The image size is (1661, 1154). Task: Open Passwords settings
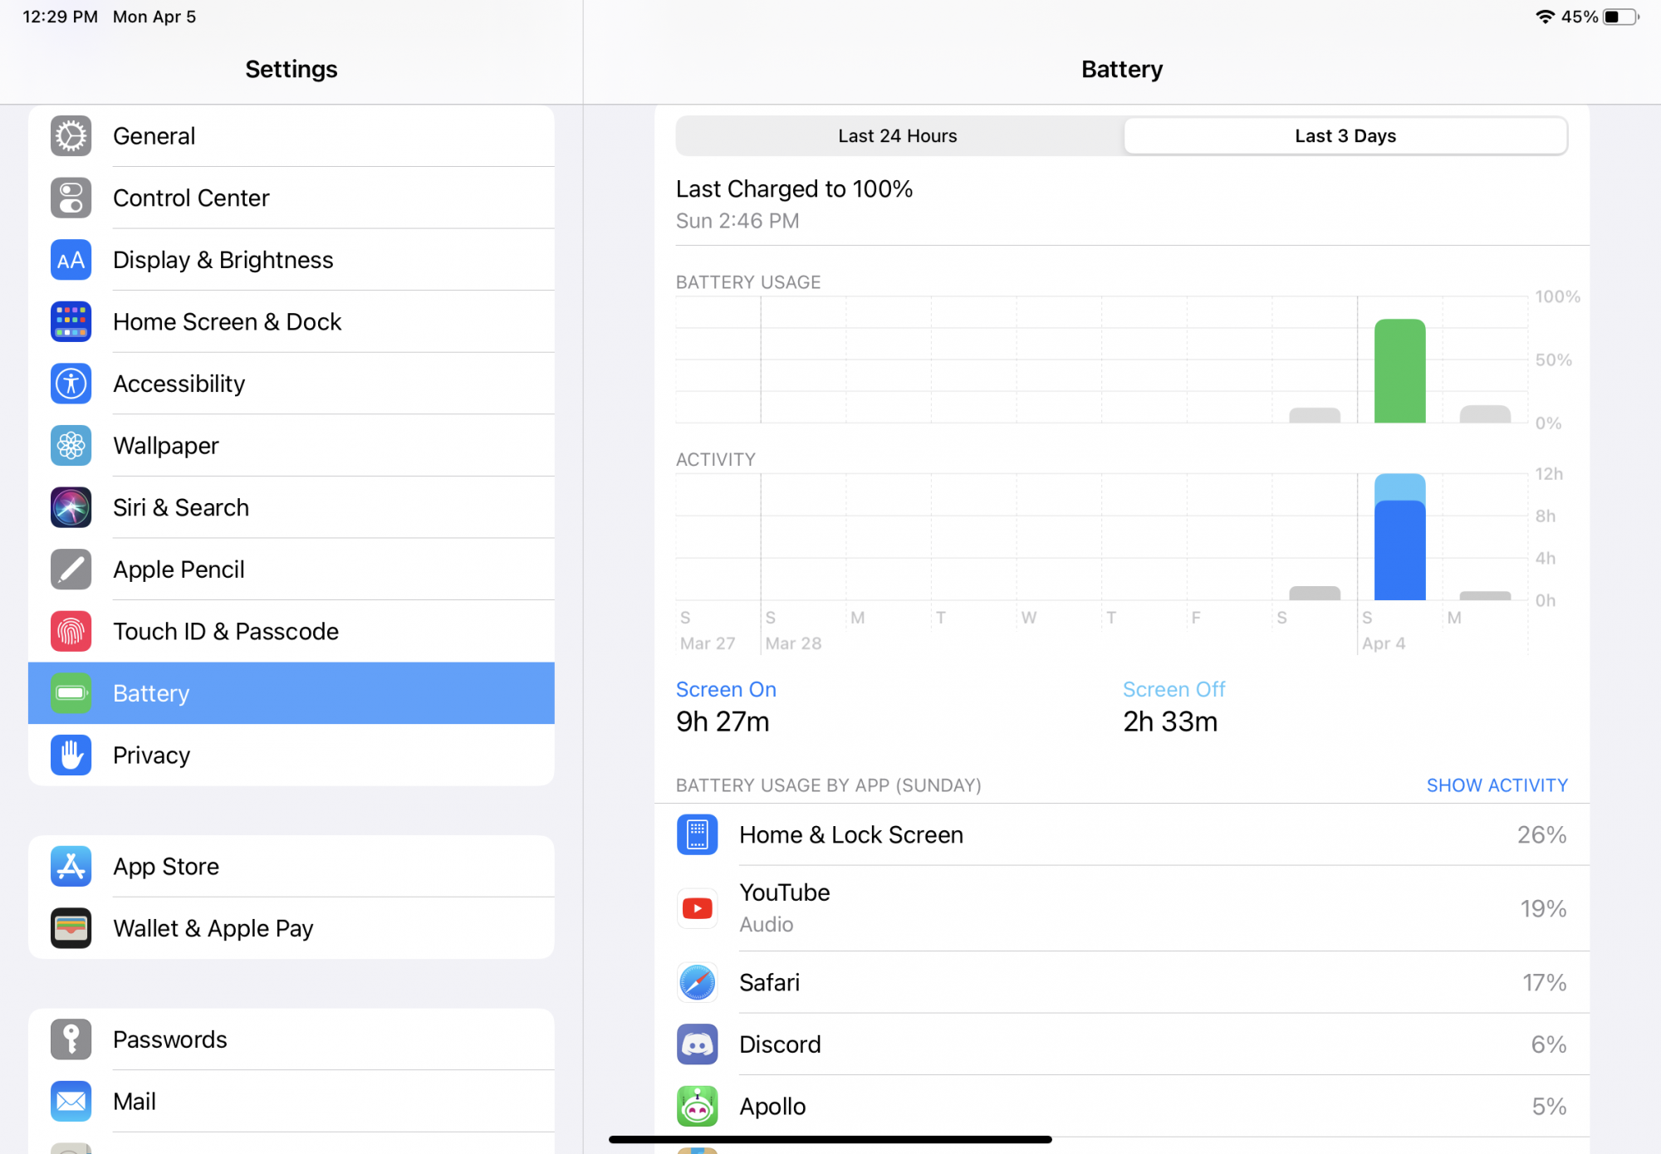(x=291, y=1039)
